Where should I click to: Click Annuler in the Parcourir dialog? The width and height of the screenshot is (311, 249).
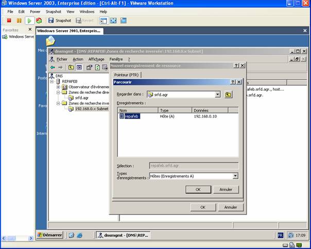(226, 189)
